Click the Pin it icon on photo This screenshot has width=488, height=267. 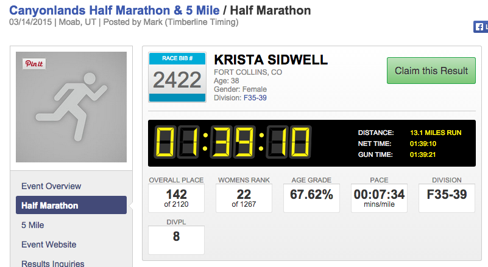coord(34,63)
